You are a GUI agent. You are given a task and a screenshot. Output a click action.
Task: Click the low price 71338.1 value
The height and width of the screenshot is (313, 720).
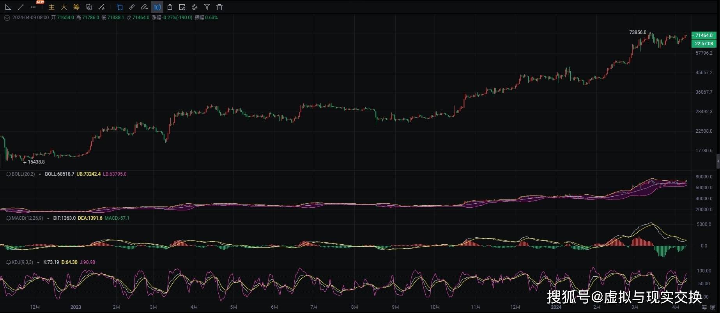(116, 18)
